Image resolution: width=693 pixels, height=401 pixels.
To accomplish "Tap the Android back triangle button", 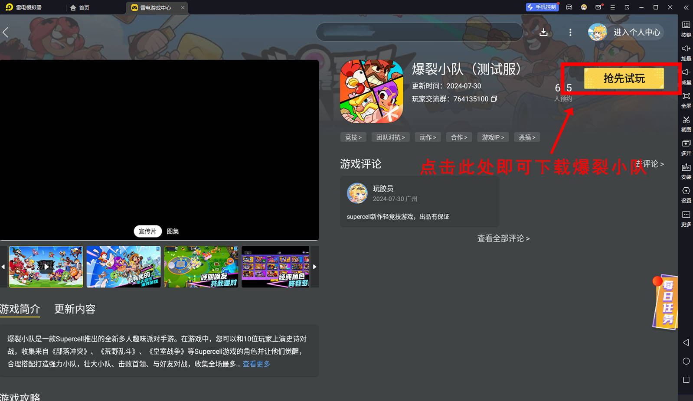I will pyautogui.click(x=686, y=342).
